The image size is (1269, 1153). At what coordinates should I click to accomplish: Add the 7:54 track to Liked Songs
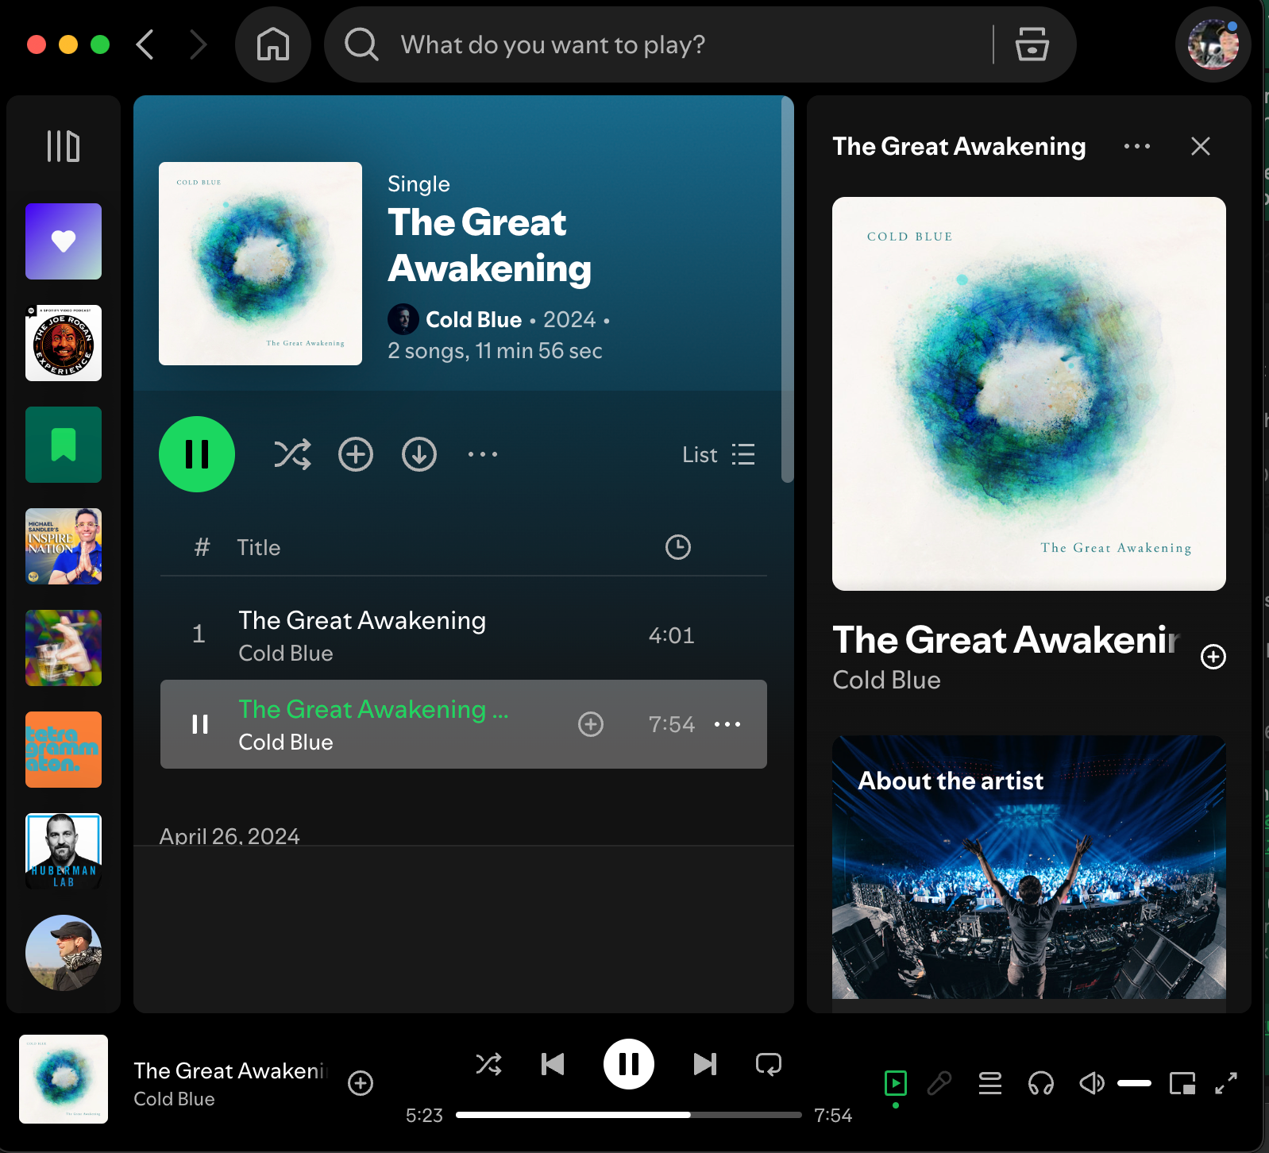[x=591, y=724]
